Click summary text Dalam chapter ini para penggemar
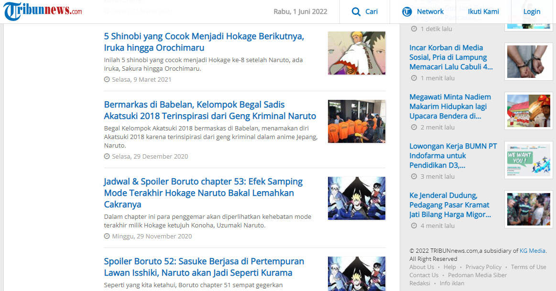This screenshot has height=291, width=556. 207,221
